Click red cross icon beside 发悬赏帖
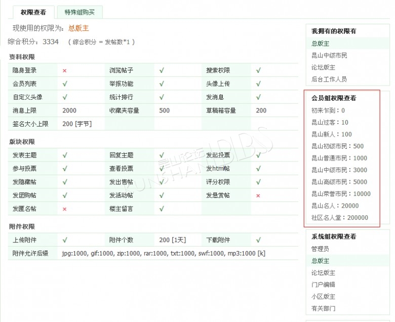The height and width of the screenshot is (322, 395). [x=258, y=196]
